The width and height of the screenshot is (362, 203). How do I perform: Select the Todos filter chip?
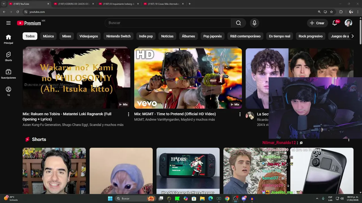click(x=30, y=36)
